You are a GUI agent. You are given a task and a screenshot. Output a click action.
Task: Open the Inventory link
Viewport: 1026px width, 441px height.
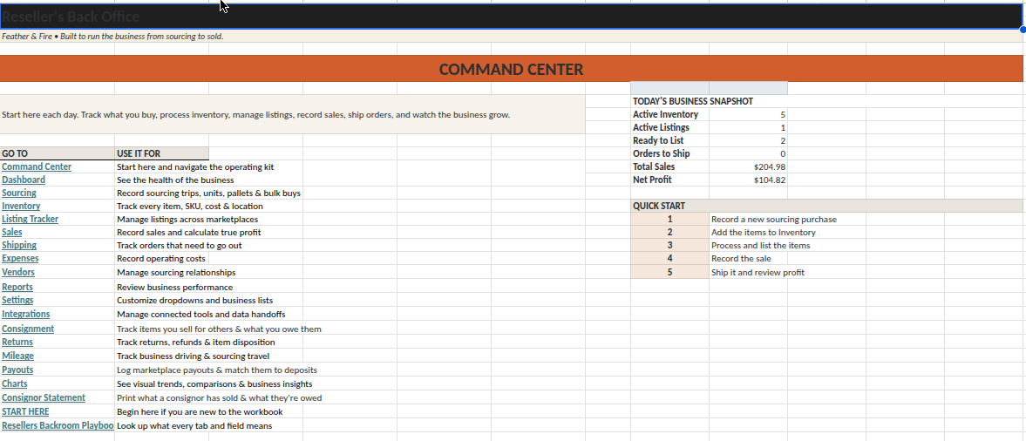pos(21,206)
